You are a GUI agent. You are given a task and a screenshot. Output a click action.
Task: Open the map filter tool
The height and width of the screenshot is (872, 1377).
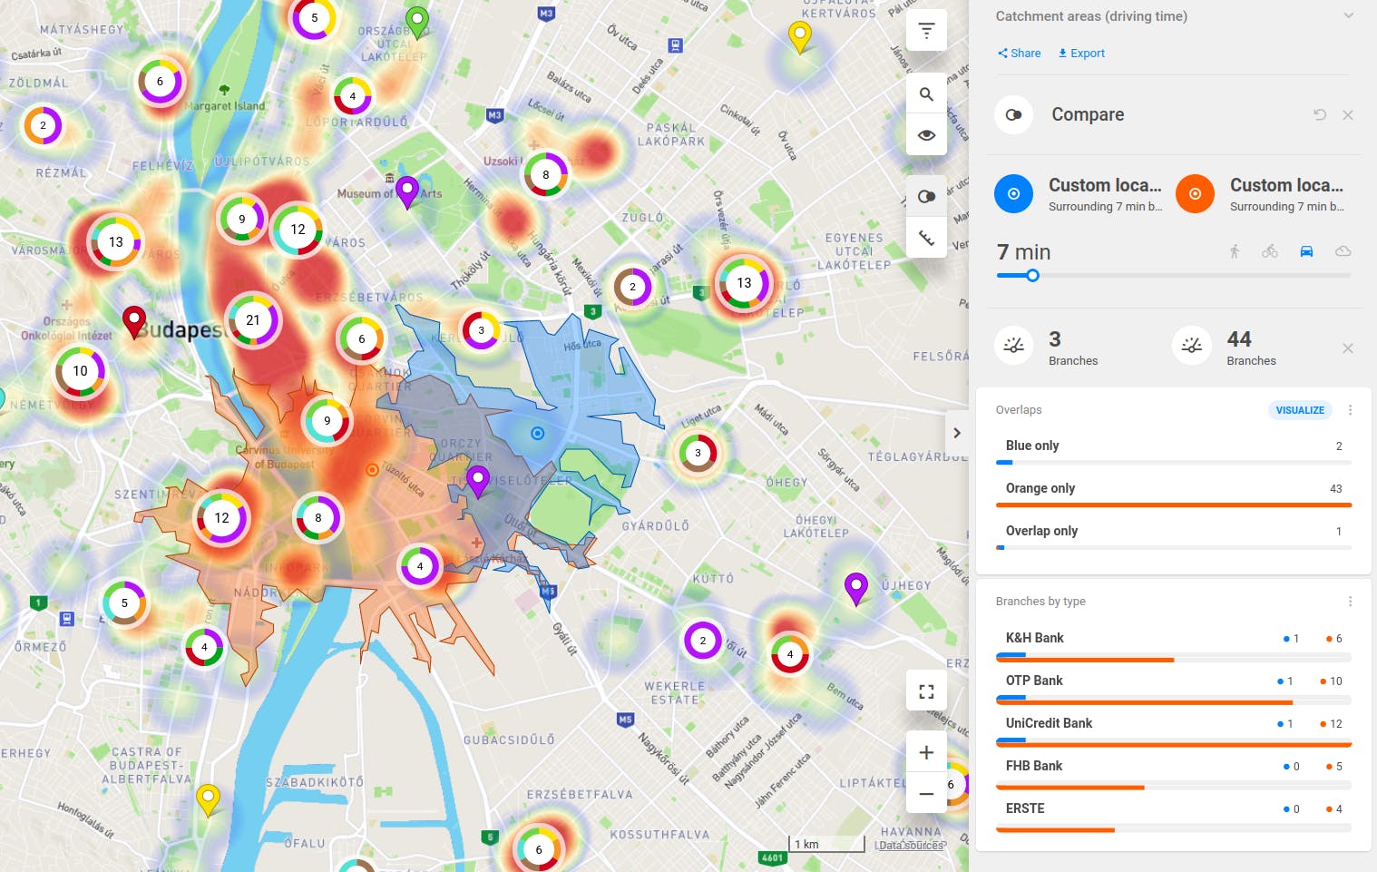(926, 30)
